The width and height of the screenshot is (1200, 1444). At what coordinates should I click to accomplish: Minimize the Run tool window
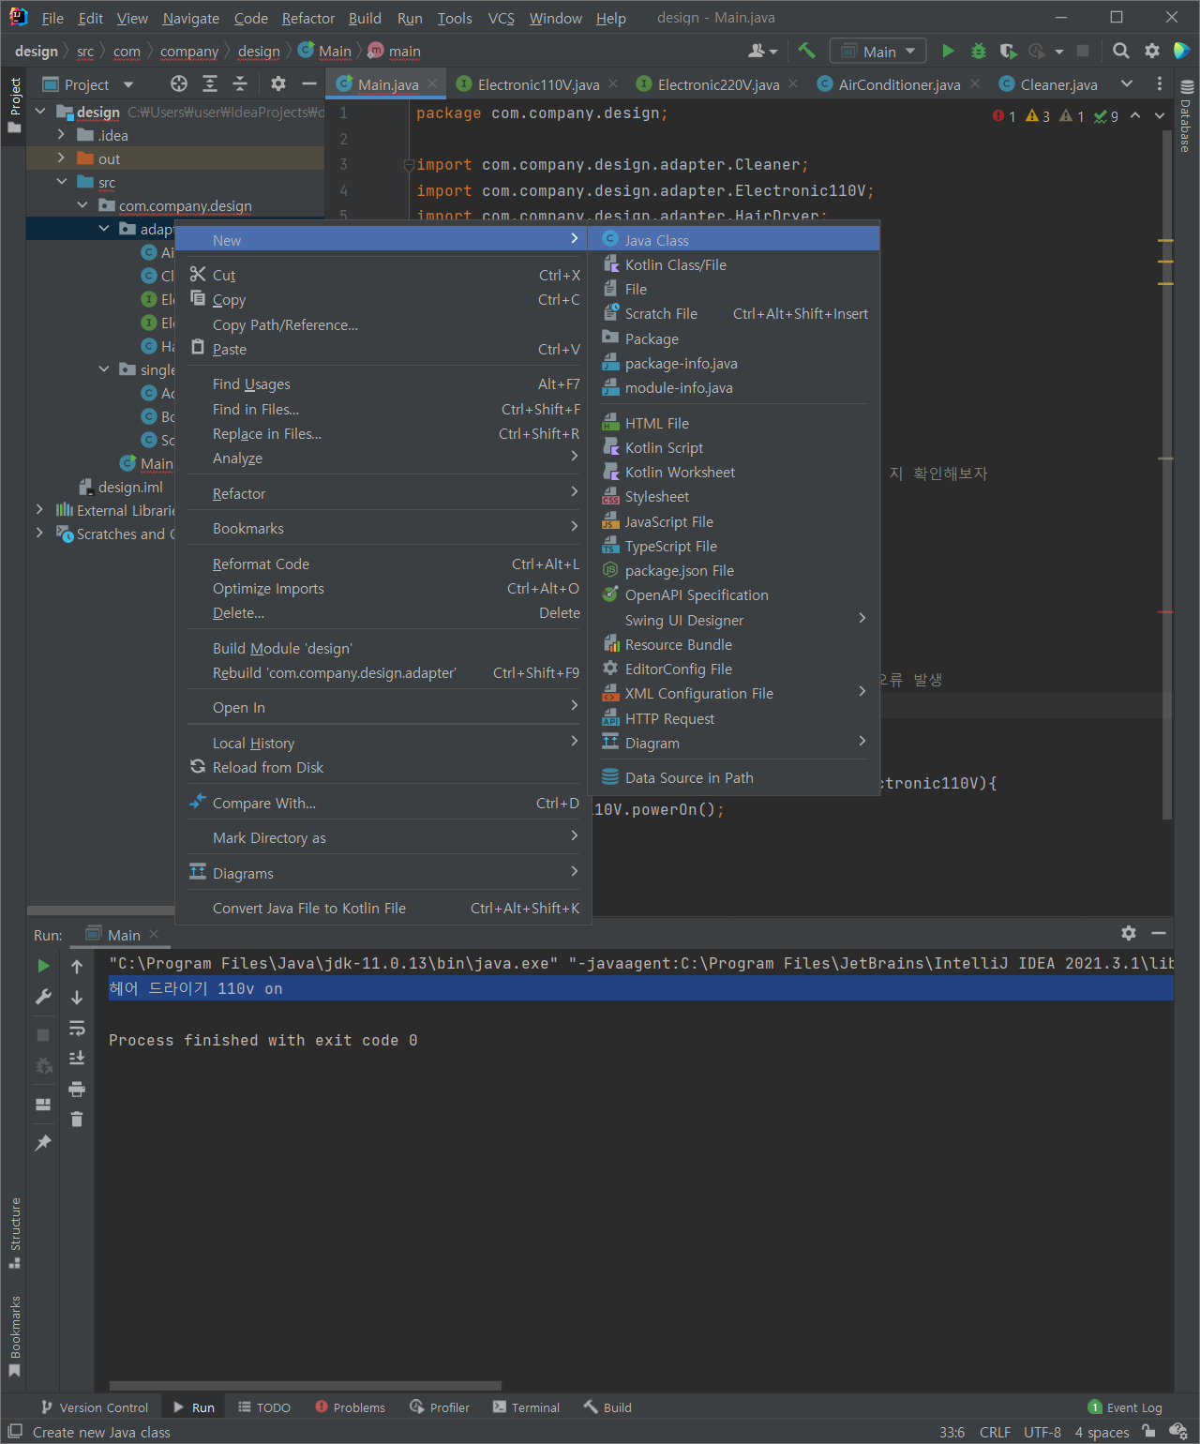(1159, 933)
